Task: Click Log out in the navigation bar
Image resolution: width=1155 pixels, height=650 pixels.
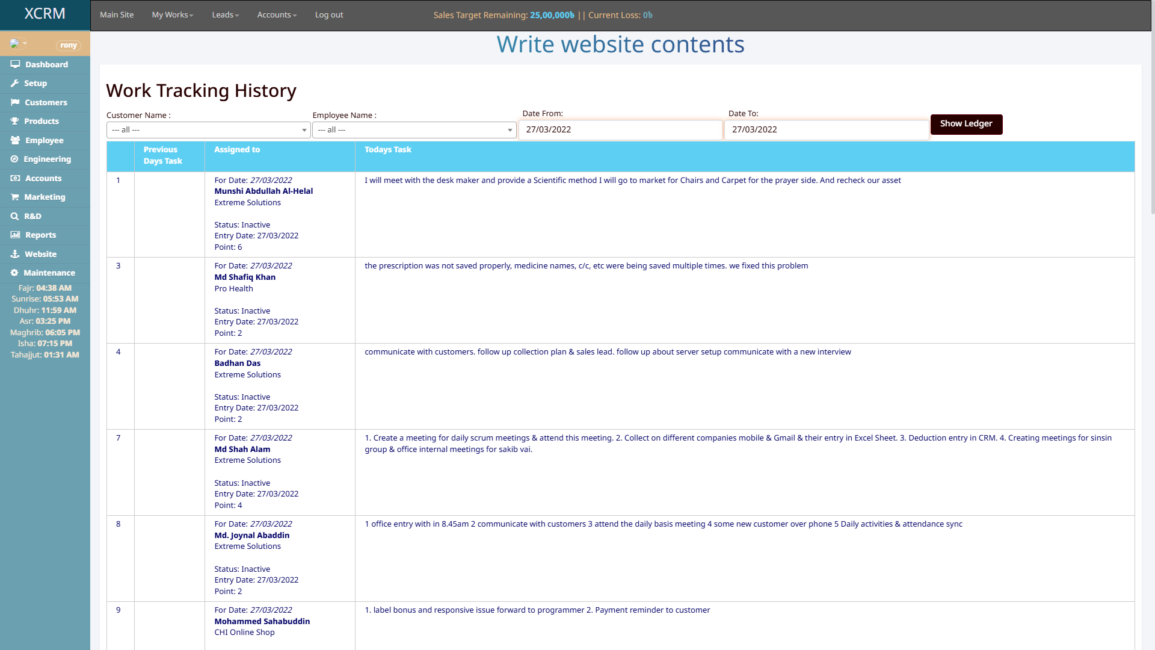Action: click(328, 15)
